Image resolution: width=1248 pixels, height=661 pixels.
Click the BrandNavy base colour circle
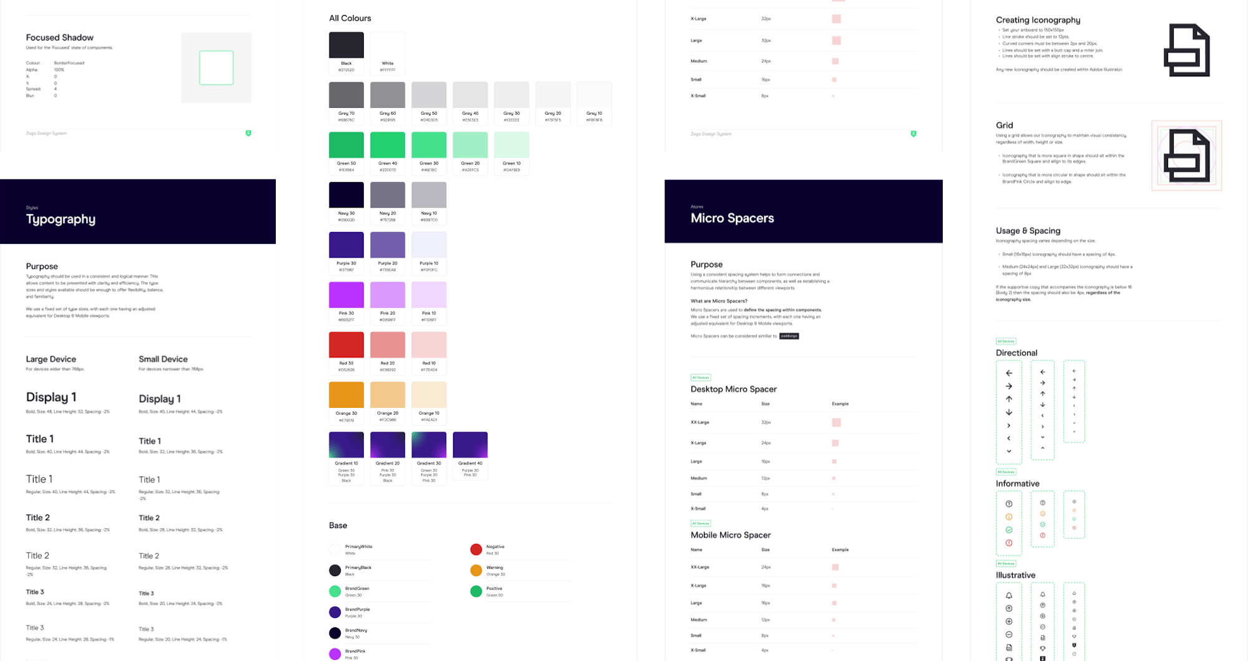tap(335, 633)
